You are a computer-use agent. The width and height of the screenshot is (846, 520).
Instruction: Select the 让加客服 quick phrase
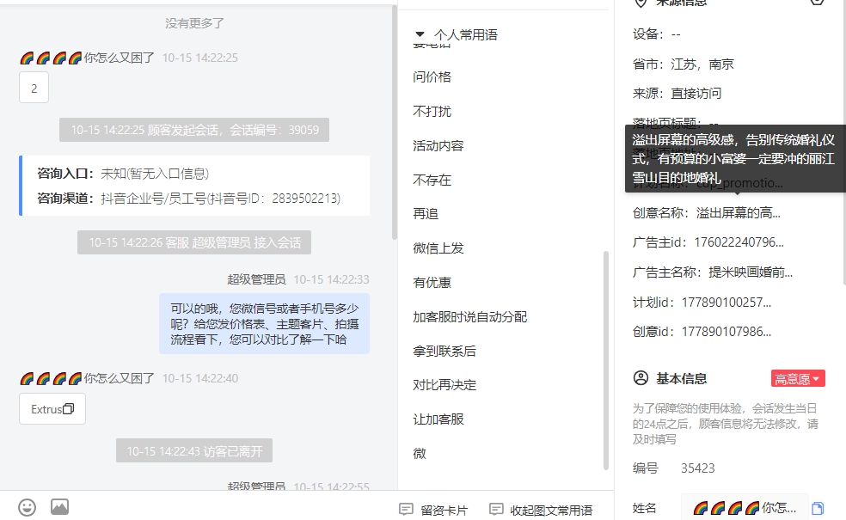pyautogui.click(x=438, y=419)
